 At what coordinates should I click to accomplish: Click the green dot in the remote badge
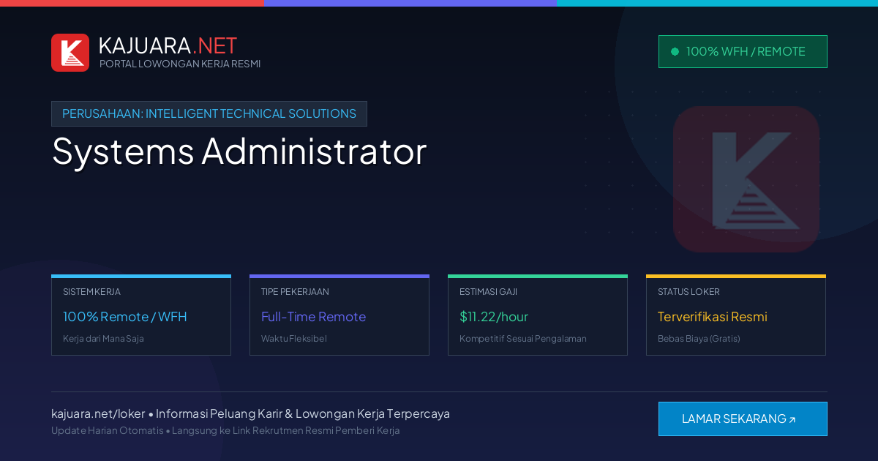675,51
